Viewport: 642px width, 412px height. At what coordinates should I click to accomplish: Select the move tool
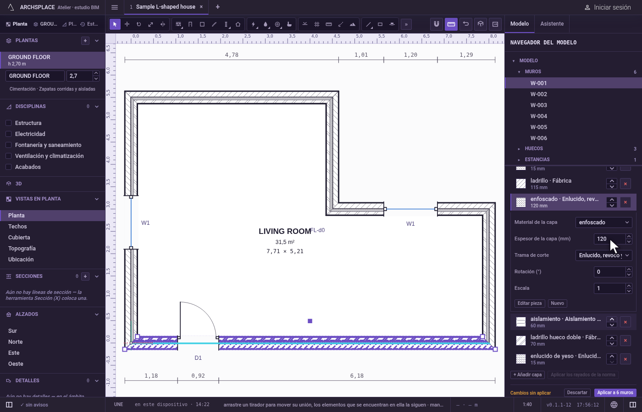click(127, 24)
